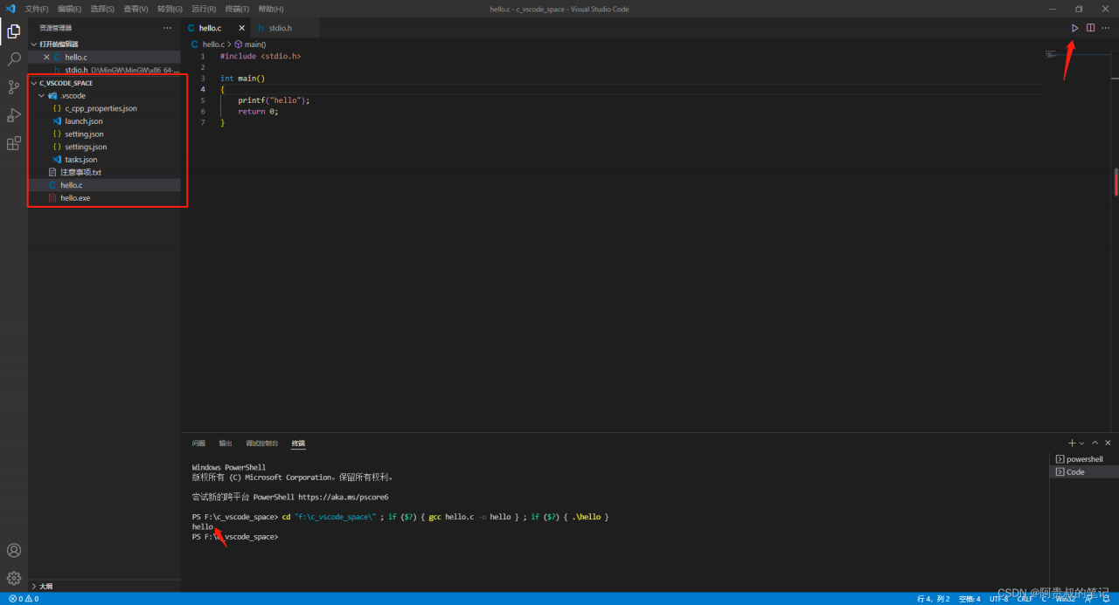Viewport: 1119px width, 605px height.
Task: Open the Run and Debug view
Action: 14,115
